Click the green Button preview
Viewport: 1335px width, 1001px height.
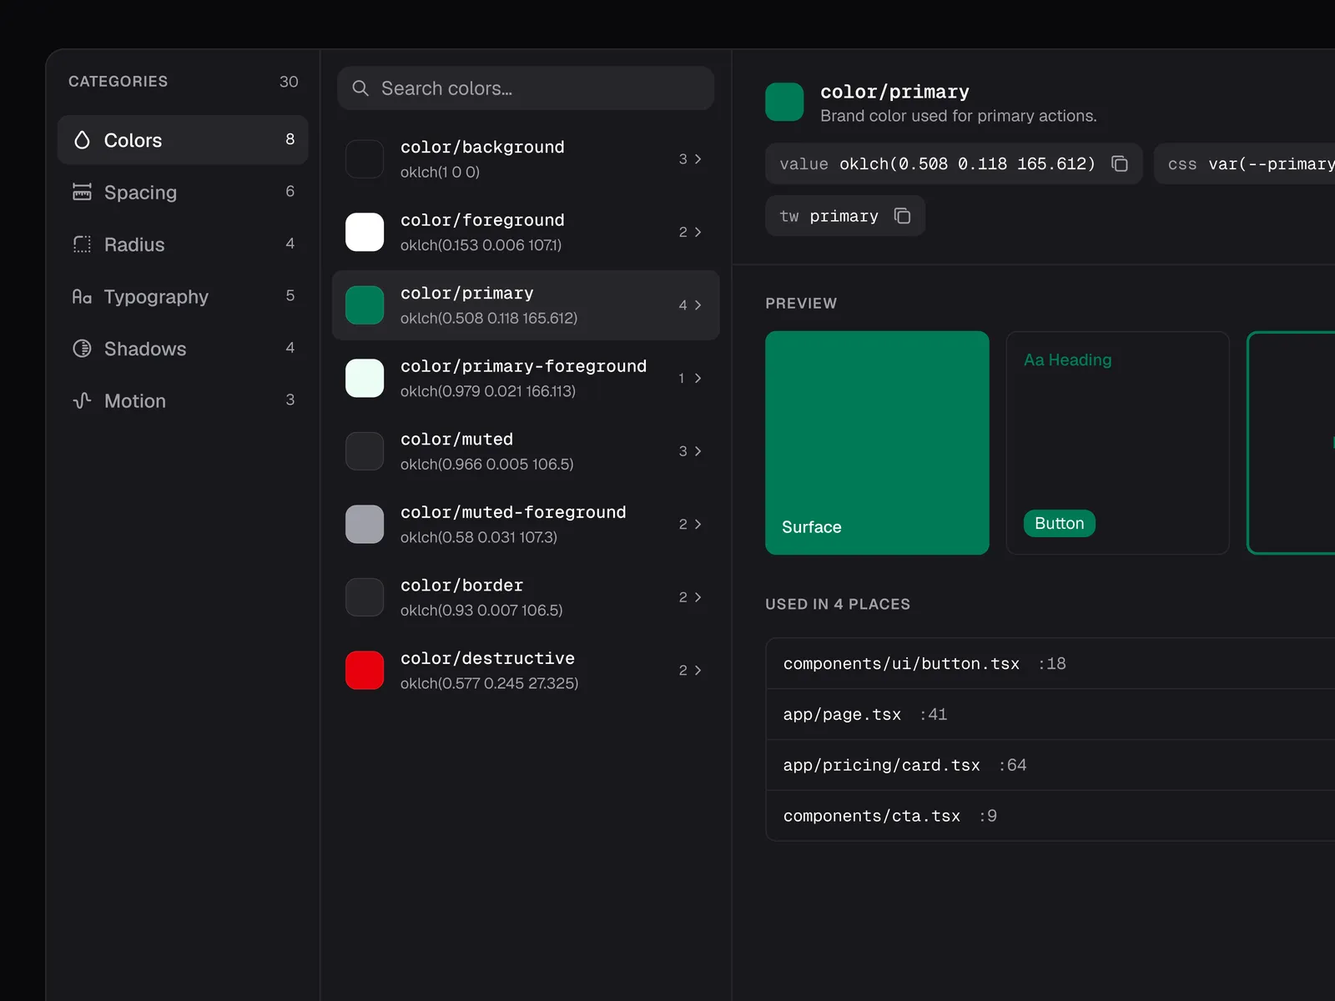click(x=1059, y=523)
